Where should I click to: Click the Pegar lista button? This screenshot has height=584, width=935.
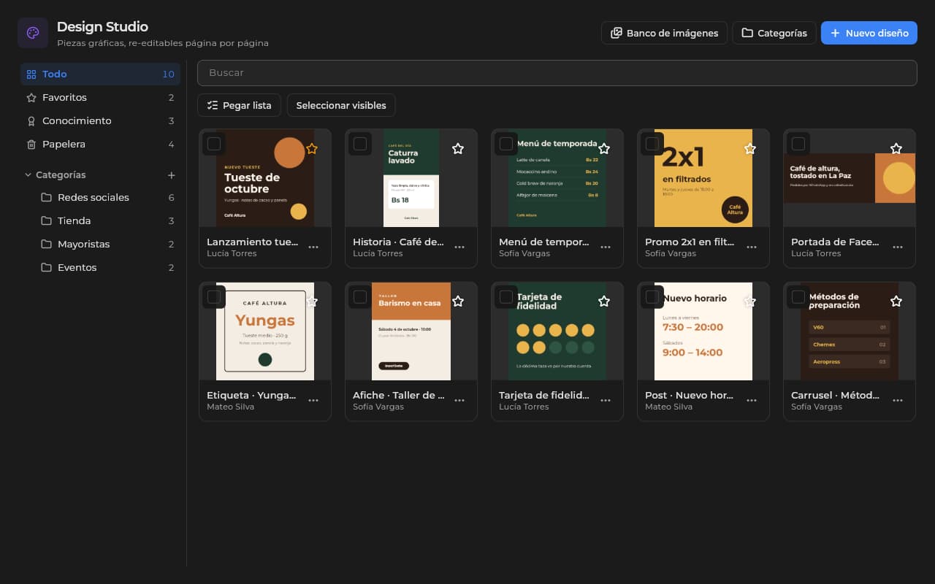[239, 105]
